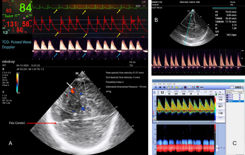
Task: Click the fast-forward double-arrow toolbar icon
Action: click(x=165, y=87)
